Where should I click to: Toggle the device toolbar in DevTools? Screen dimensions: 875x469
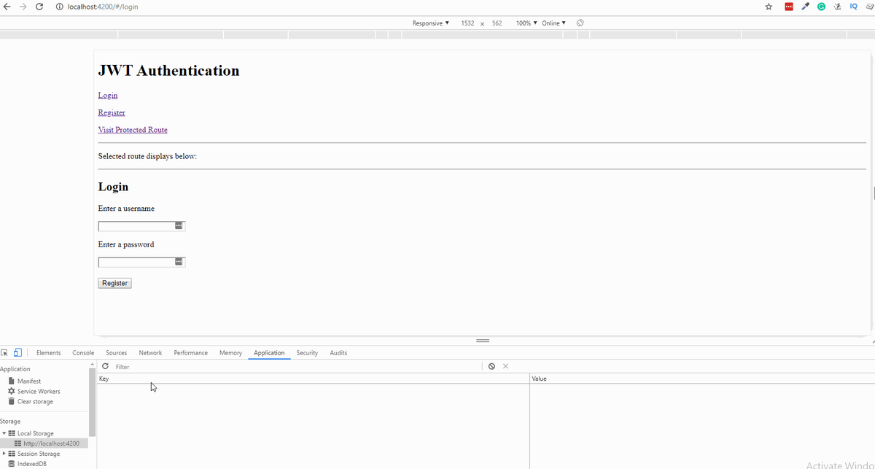(17, 352)
